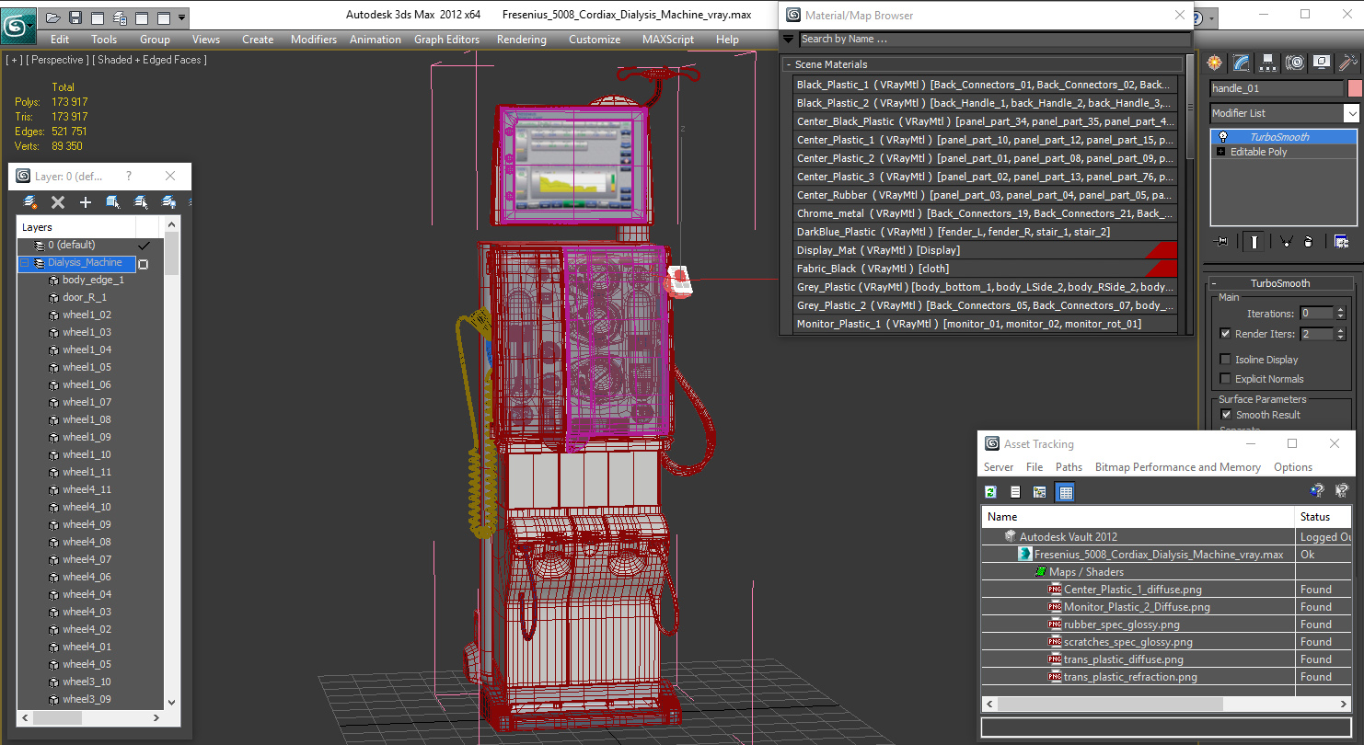The height and width of the screenshot is (745, 1364).
Task: Increase Iterations spinner value
Action: (x=1340, y=310)
